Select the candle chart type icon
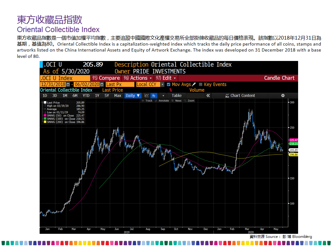Screen dimensions: 333x247 coord(154,96)
